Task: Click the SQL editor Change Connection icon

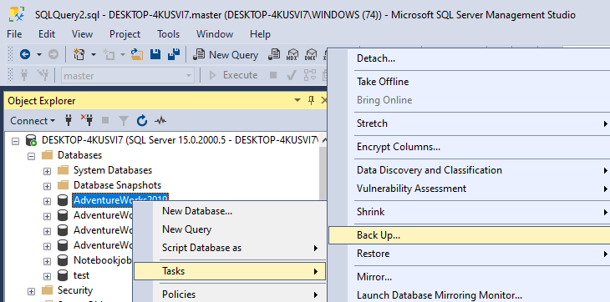Action: [x=43, y=75]
